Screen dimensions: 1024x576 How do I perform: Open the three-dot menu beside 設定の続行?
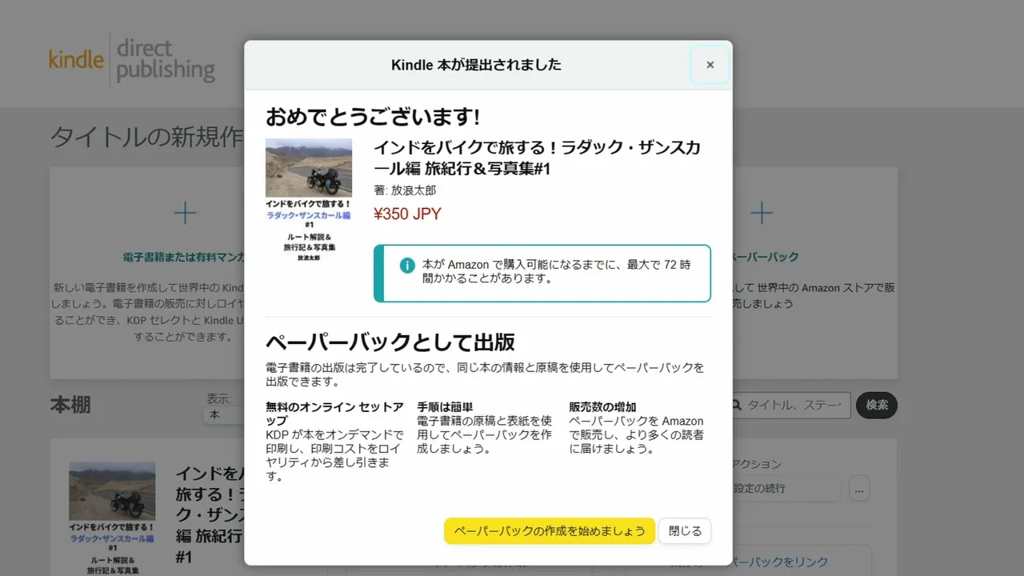coord(859,488)
